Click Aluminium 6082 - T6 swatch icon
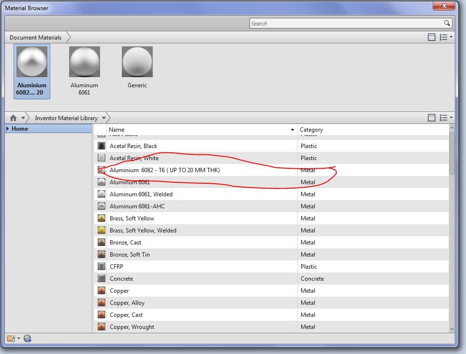The width and height of the screenshot is (466, 354). click(102, 170)
